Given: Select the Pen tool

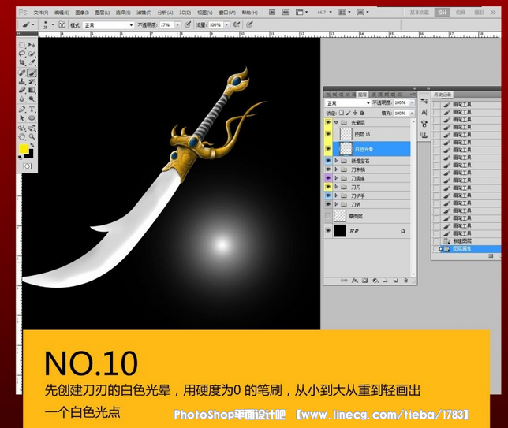Looking at the screenshot, I should click(x=22, y=110).
